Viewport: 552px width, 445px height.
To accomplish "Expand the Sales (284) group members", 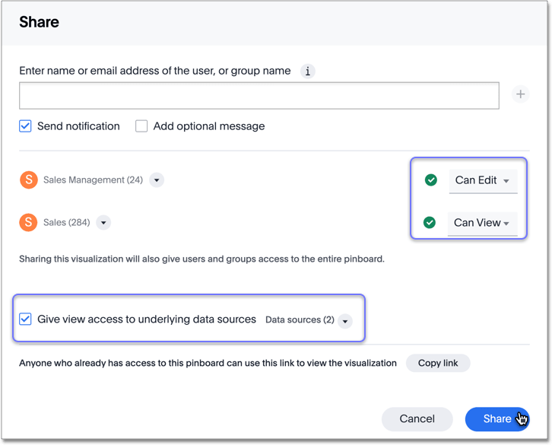I will pyautogui.click(x=103, y=223).
